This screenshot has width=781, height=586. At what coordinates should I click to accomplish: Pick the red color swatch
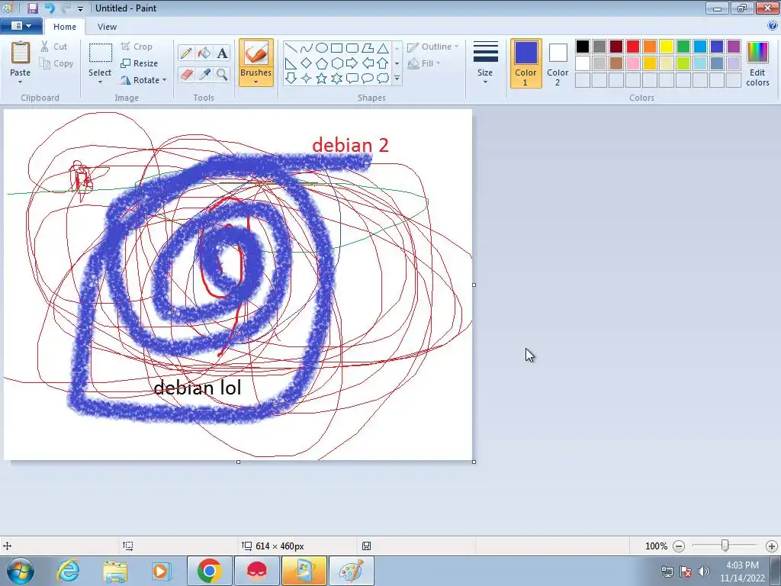pos(632,47)
